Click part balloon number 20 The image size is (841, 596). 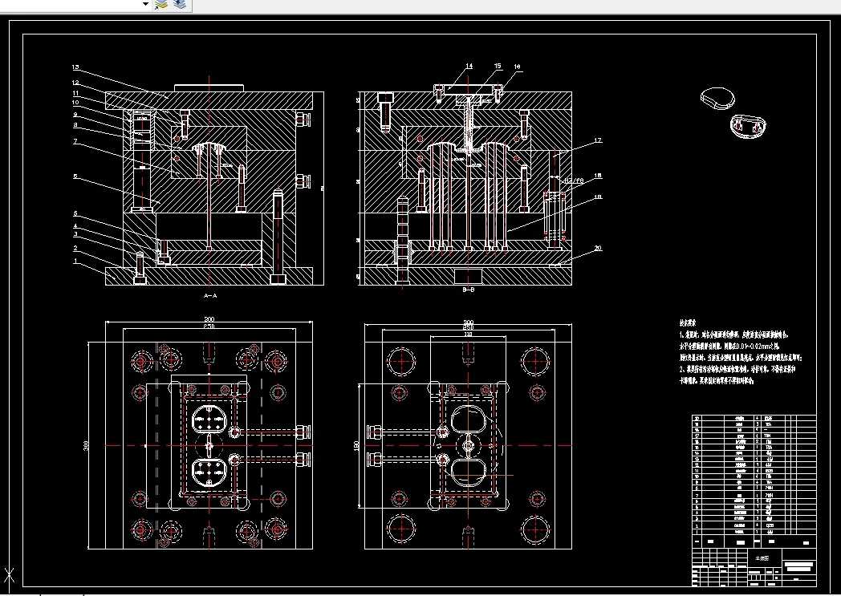[x=598, y=248]
